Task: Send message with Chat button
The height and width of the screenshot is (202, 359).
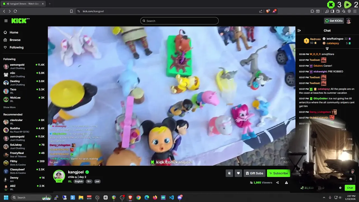Action: (x=350, y=188)
